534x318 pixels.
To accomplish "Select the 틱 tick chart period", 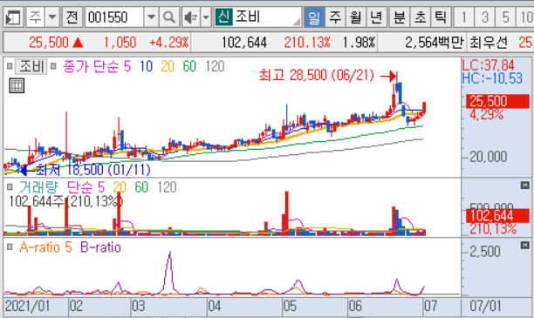I will [441, 17].
